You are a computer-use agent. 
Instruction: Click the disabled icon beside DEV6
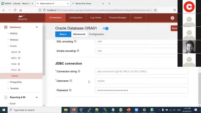click(19, 52)
